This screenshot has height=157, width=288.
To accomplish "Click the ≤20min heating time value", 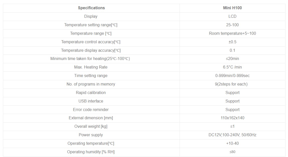I will tap(232, 58).
